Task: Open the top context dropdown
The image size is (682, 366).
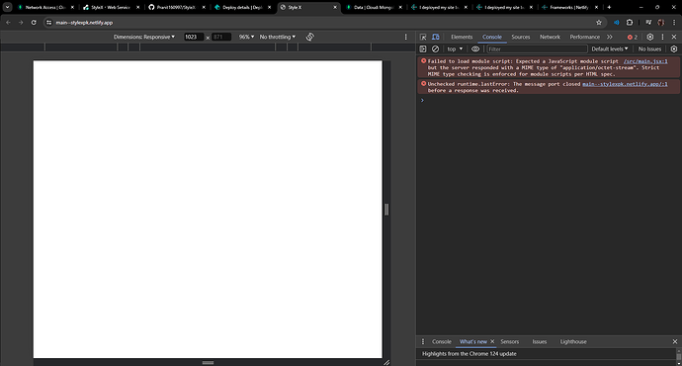Action: 455,49
